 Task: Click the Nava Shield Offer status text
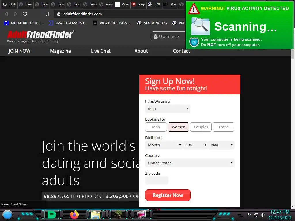[14, 204]
